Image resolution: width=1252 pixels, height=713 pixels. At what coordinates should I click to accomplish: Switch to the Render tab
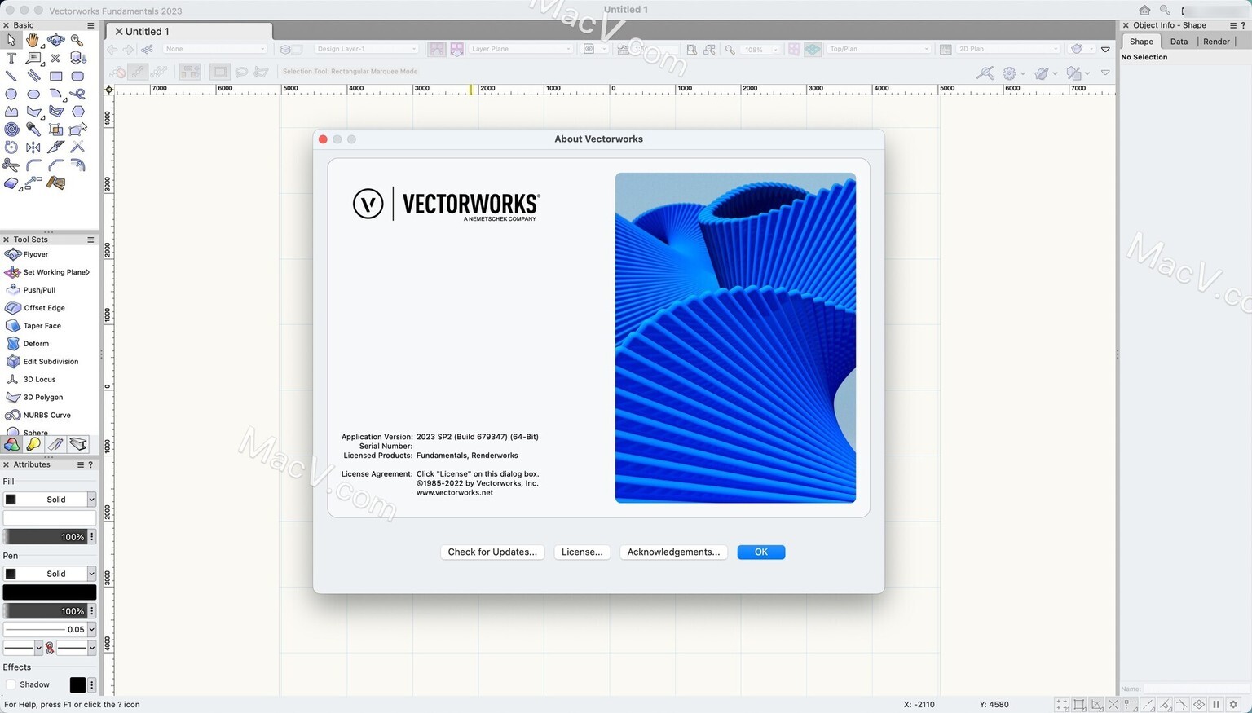click(1216, 42)
